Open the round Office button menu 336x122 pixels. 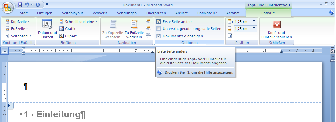tap(8, 8)
